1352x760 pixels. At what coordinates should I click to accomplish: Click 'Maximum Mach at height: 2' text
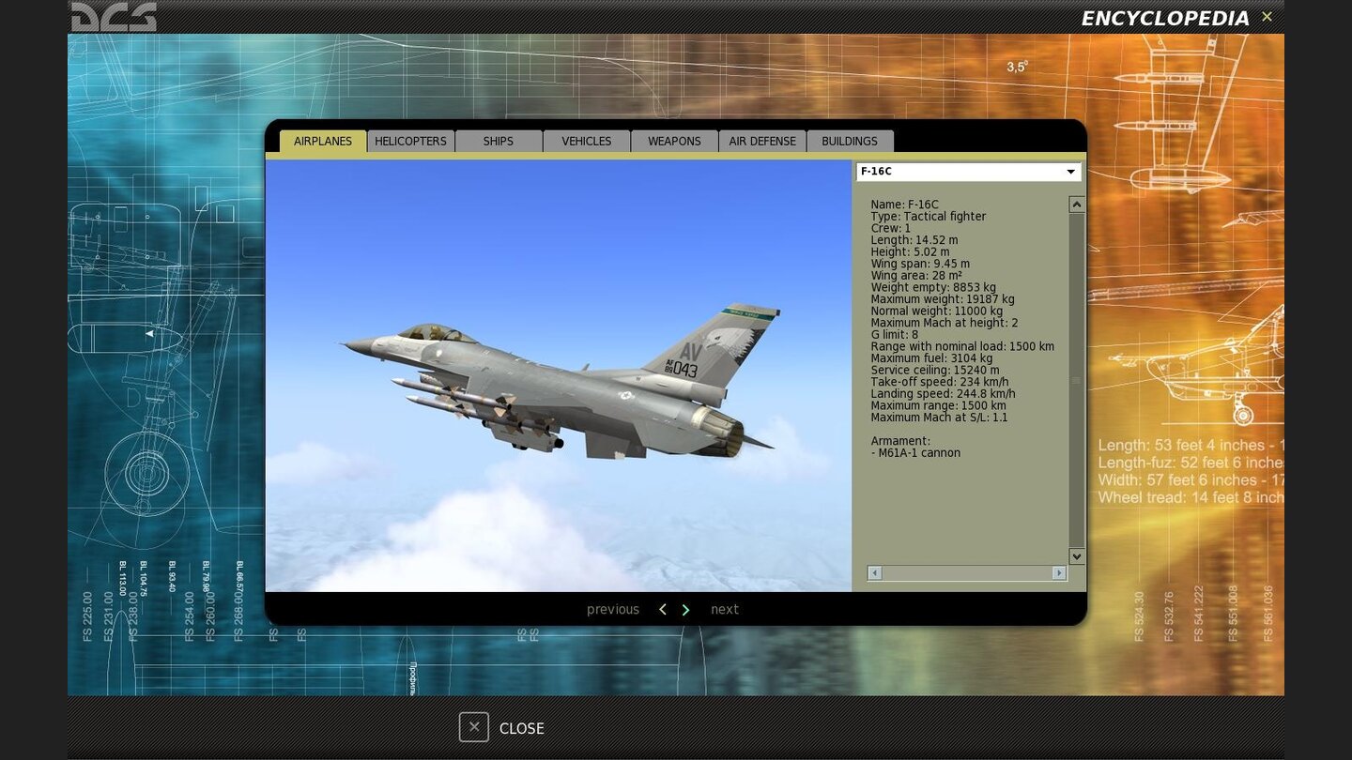click(944, 323)
